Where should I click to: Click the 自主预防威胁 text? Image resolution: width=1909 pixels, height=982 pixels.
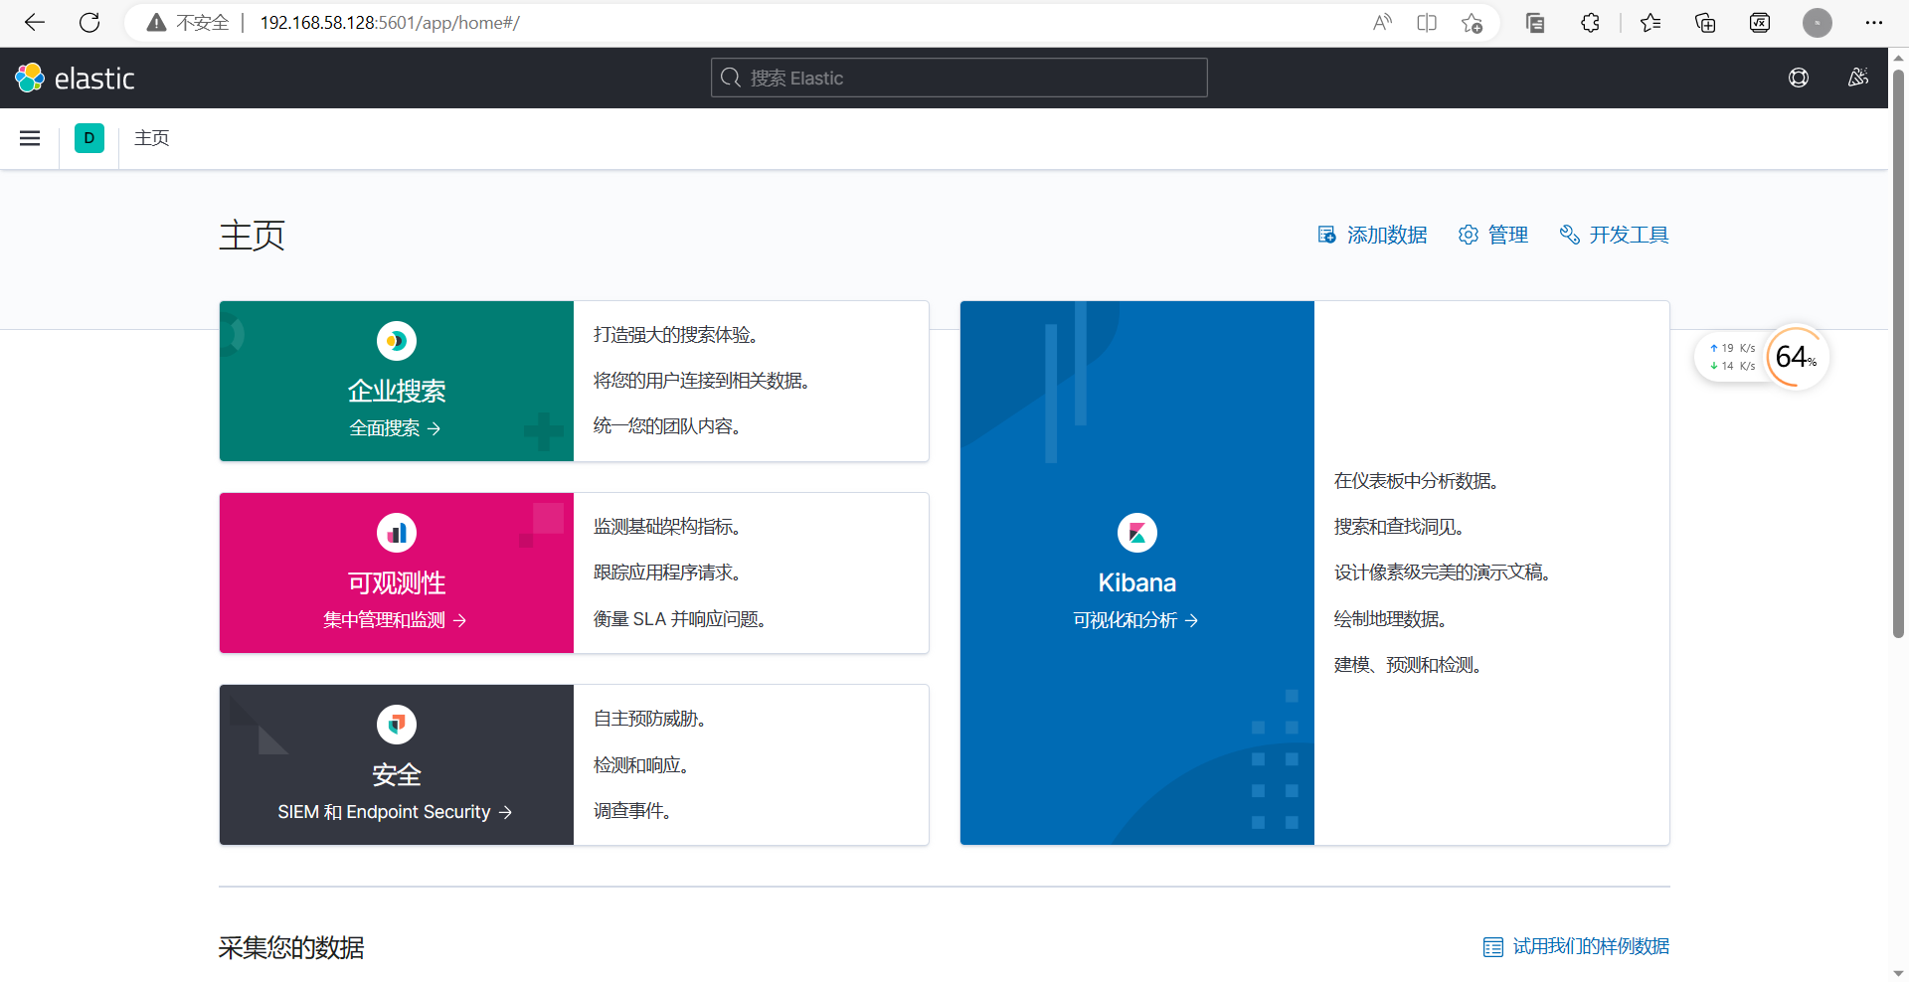click(x=650, y=719)
